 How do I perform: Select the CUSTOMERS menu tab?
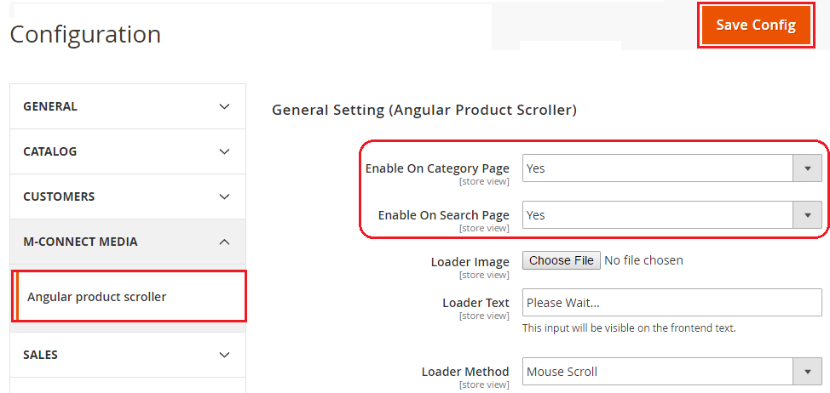coord(59,196)
